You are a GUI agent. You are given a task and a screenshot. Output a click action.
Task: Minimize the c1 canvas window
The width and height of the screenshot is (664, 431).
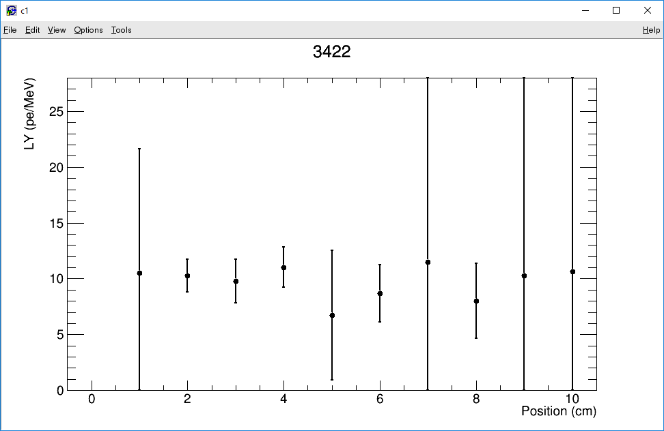585,10
